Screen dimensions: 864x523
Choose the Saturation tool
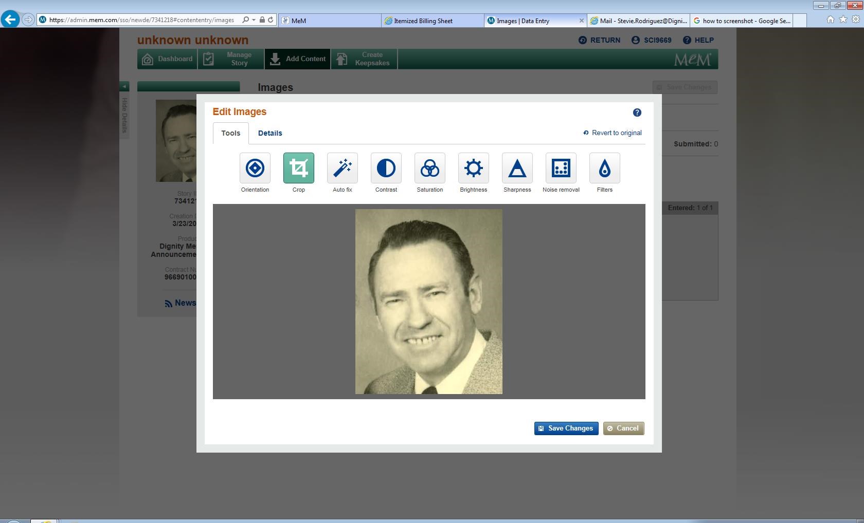[x=429, y=168]
